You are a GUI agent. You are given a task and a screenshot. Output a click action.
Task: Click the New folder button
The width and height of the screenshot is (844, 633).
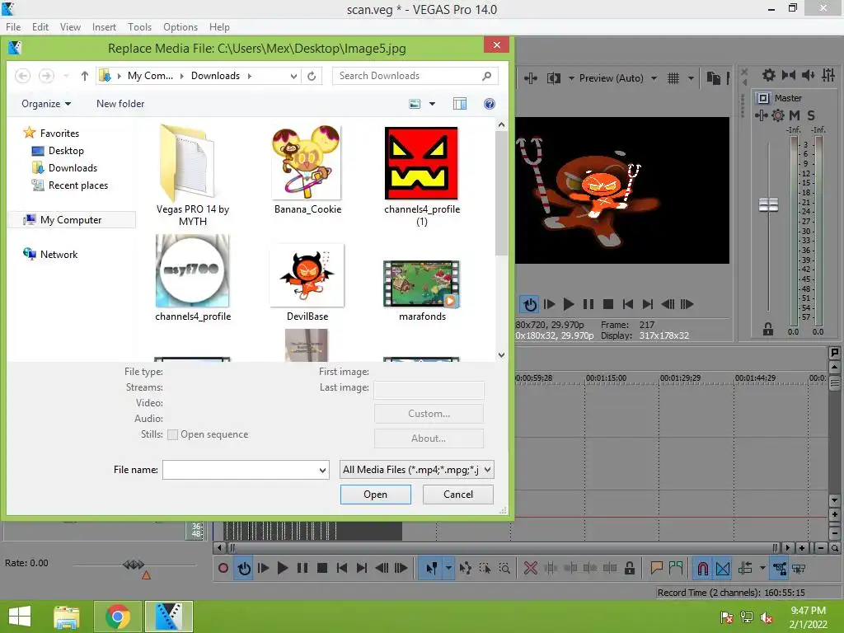(120, 104)
